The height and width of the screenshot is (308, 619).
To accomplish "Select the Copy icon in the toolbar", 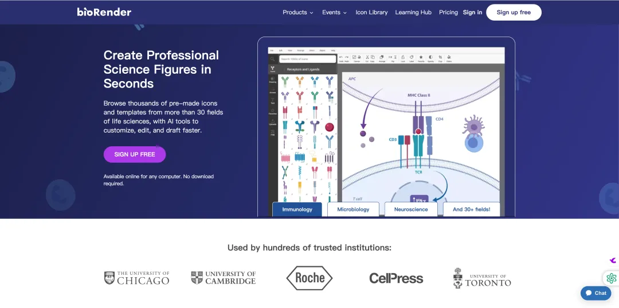I will (x=373, y=57).
